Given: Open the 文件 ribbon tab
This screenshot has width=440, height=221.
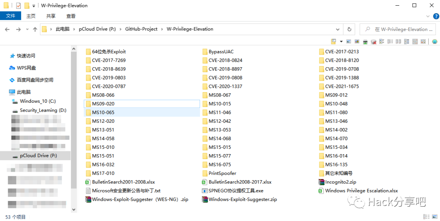Looking at the screenshot, I should click(10, 16).
